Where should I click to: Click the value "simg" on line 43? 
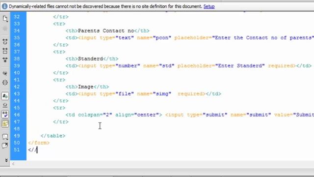tap(162, 94)
